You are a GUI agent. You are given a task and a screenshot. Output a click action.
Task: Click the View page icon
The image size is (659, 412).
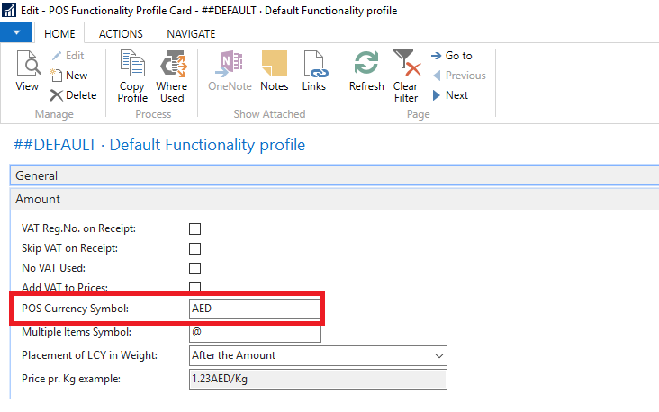click(x=28, y=63)
